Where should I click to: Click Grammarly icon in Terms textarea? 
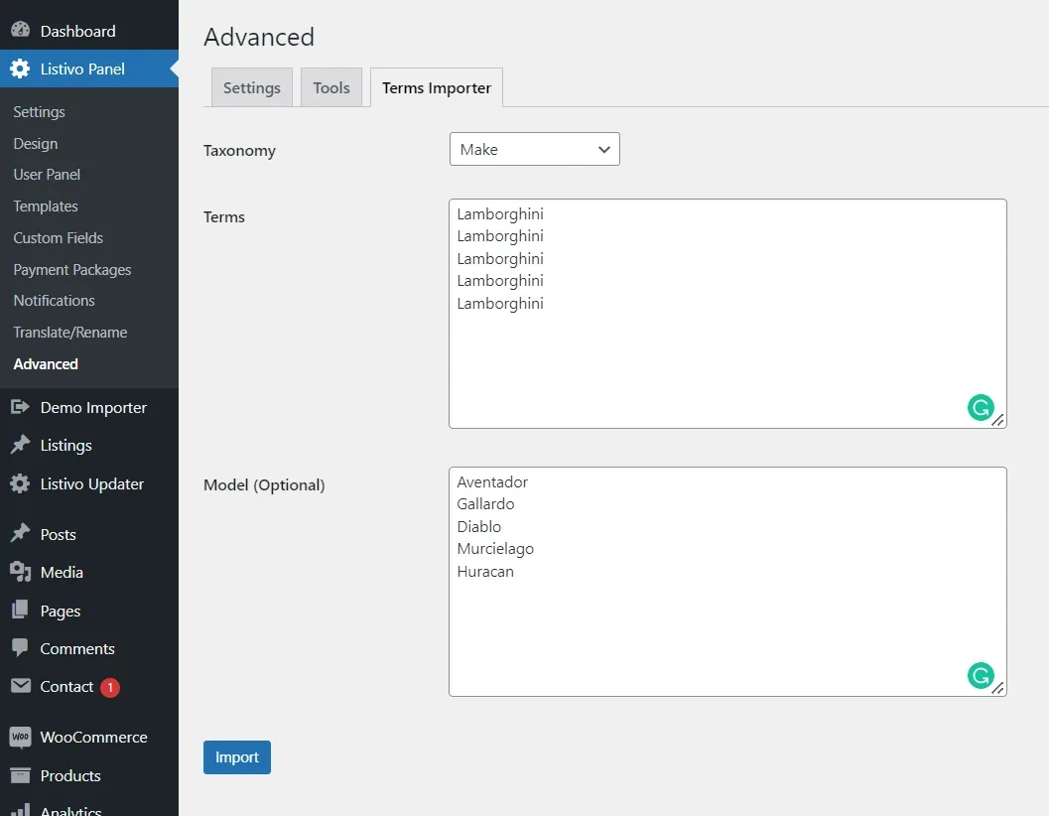pos(981,408)
